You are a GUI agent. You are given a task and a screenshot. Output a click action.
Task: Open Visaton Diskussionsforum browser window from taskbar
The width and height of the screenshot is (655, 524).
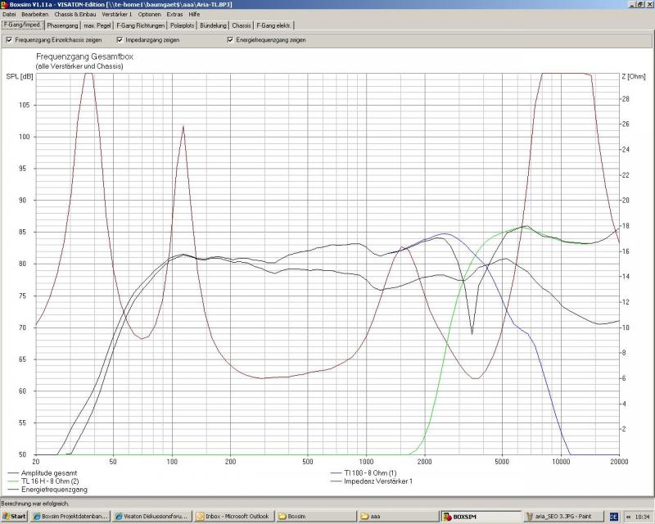[x=151, y=517]
